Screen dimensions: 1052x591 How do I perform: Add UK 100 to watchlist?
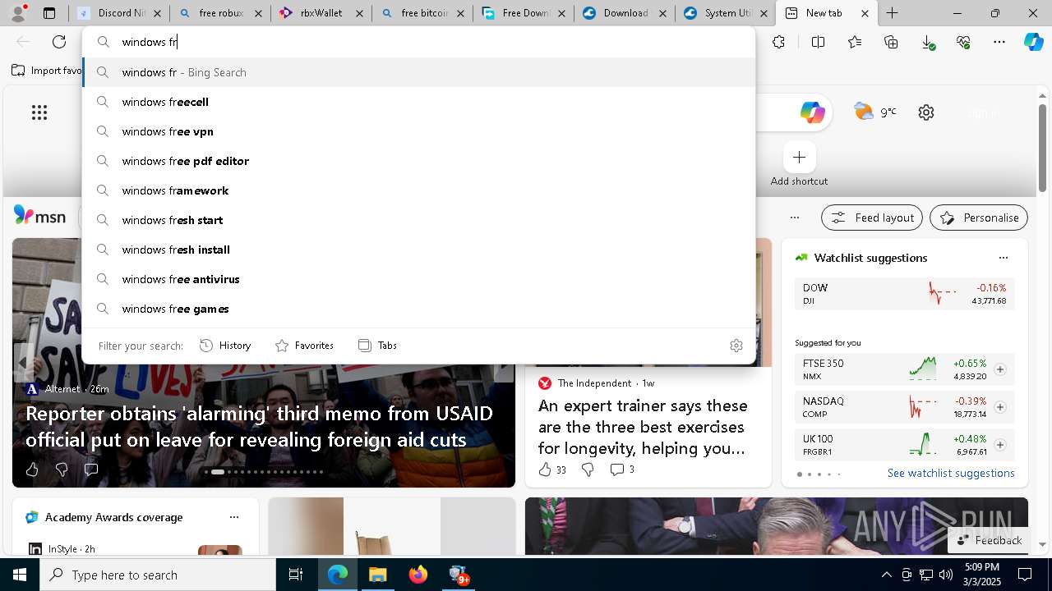[999, 445]
